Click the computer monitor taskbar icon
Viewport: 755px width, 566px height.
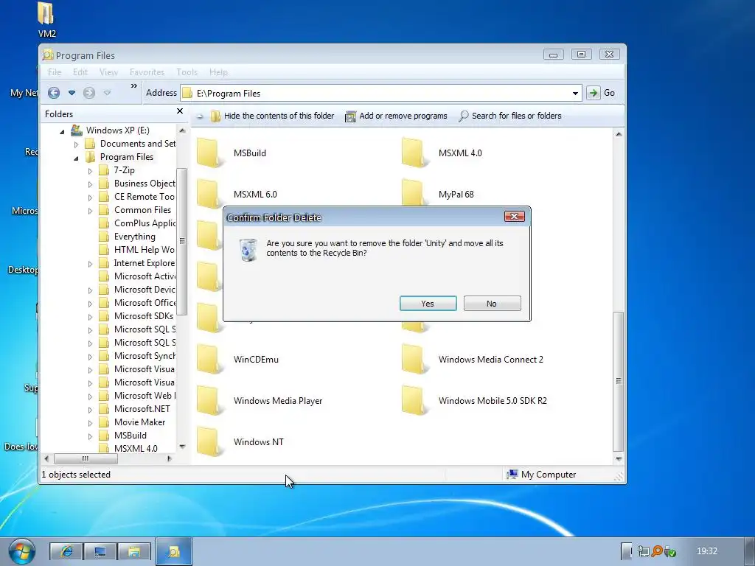[100, 551]
